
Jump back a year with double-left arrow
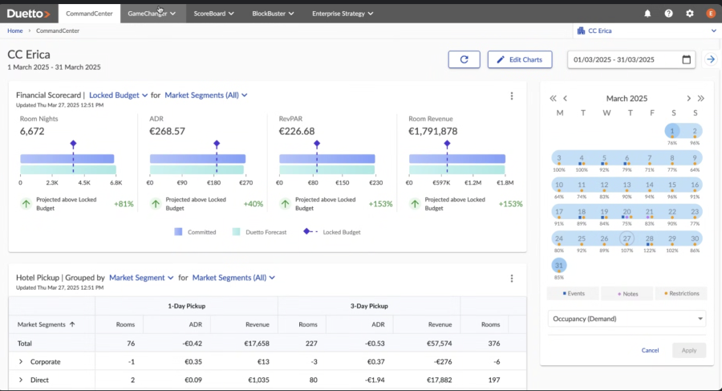coord(553,98)
